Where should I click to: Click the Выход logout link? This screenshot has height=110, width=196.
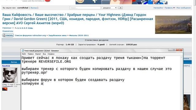[34, 8]
